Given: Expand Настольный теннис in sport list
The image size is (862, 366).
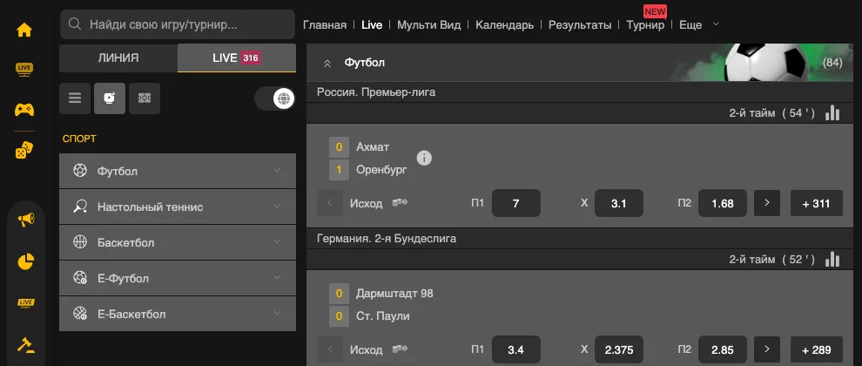Looking at the screenshot, I should [x=178, y=207].
